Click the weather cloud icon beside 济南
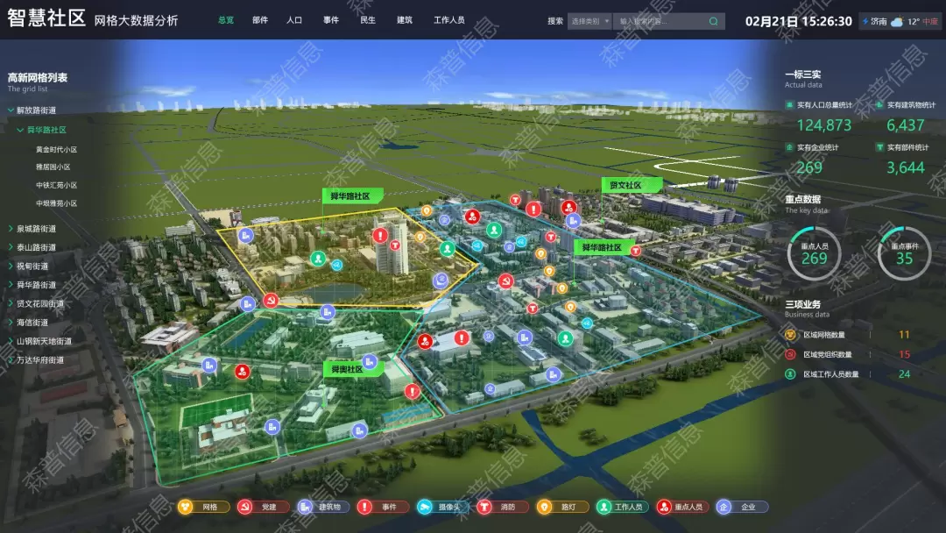This screenshot has width=946, height=533. pos(897,21)
